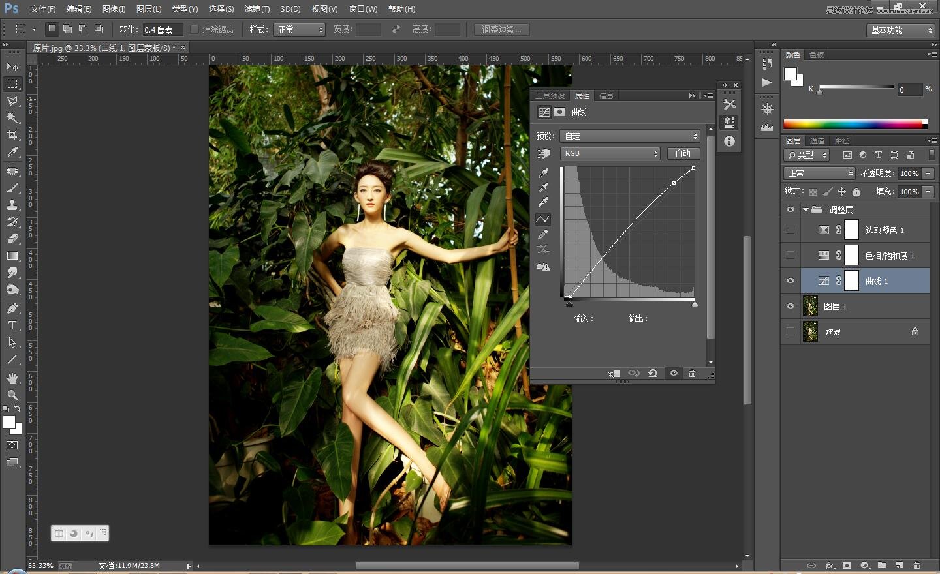Select the Magic Wand tool

tap(12, 118)
